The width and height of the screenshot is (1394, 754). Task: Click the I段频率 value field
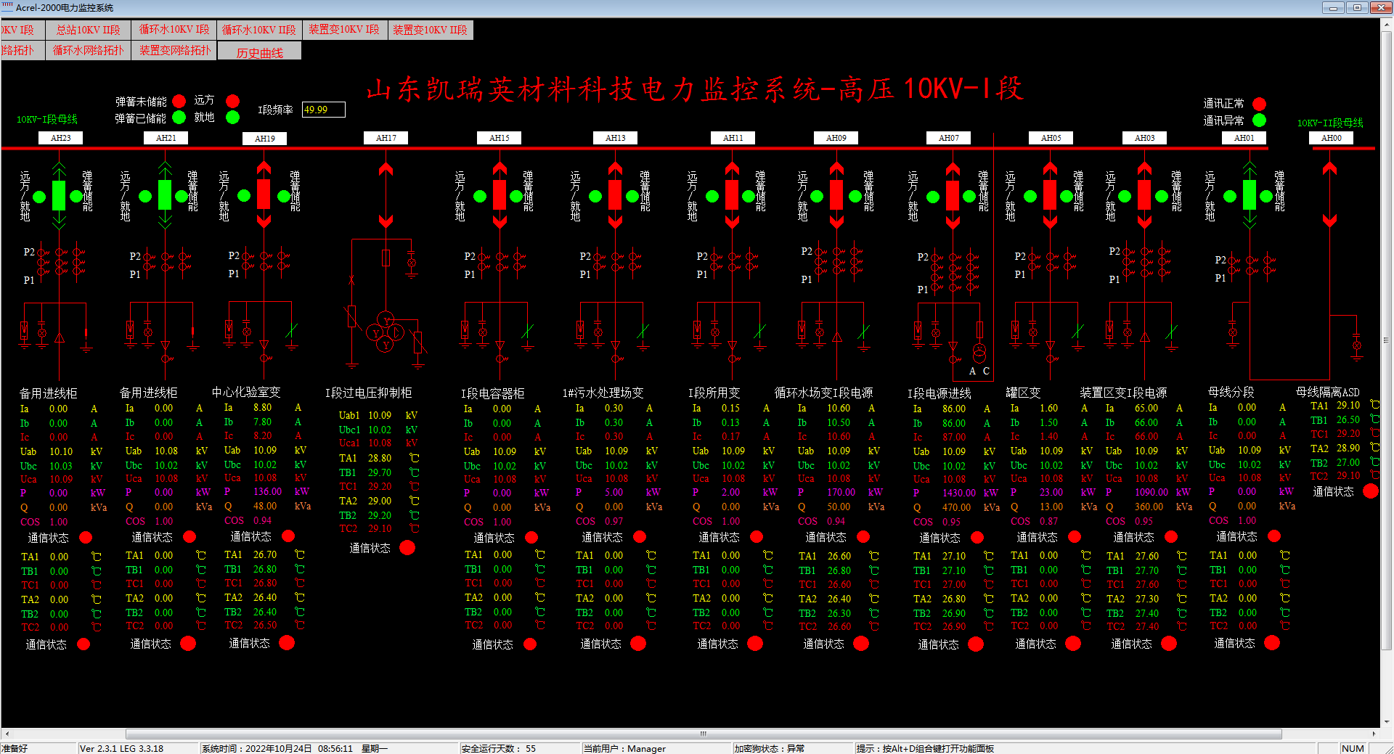(323, 110)
